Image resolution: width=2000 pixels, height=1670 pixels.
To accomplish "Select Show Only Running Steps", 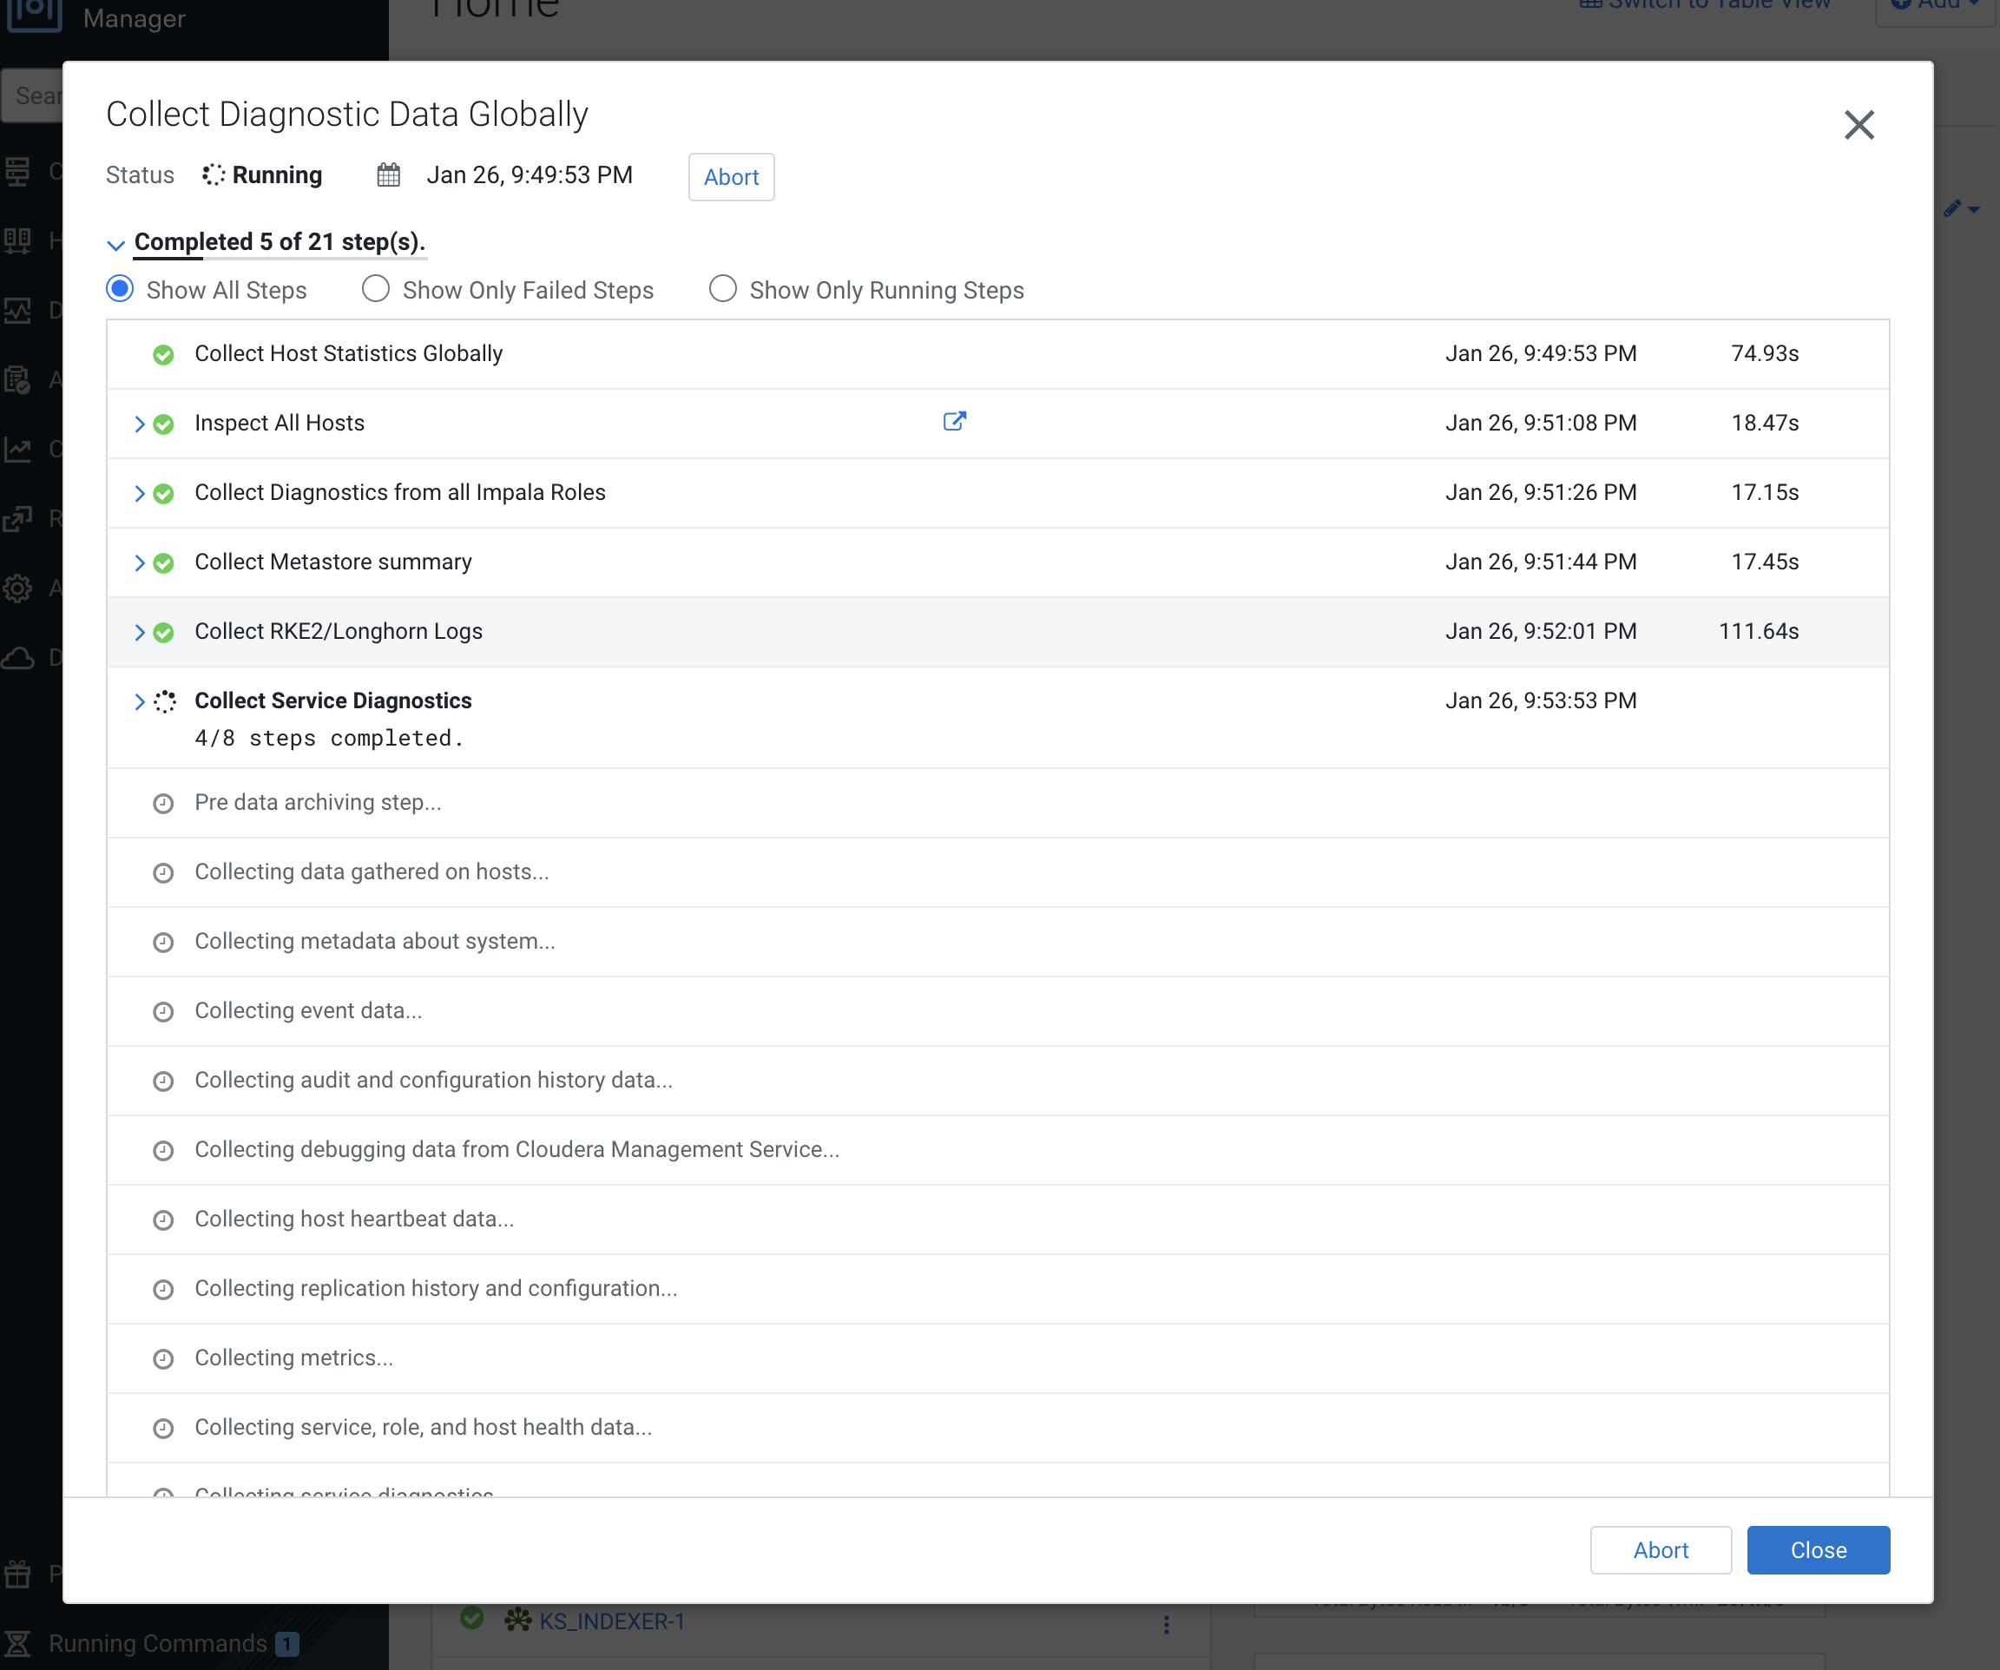I will click(x=723, y=288).
